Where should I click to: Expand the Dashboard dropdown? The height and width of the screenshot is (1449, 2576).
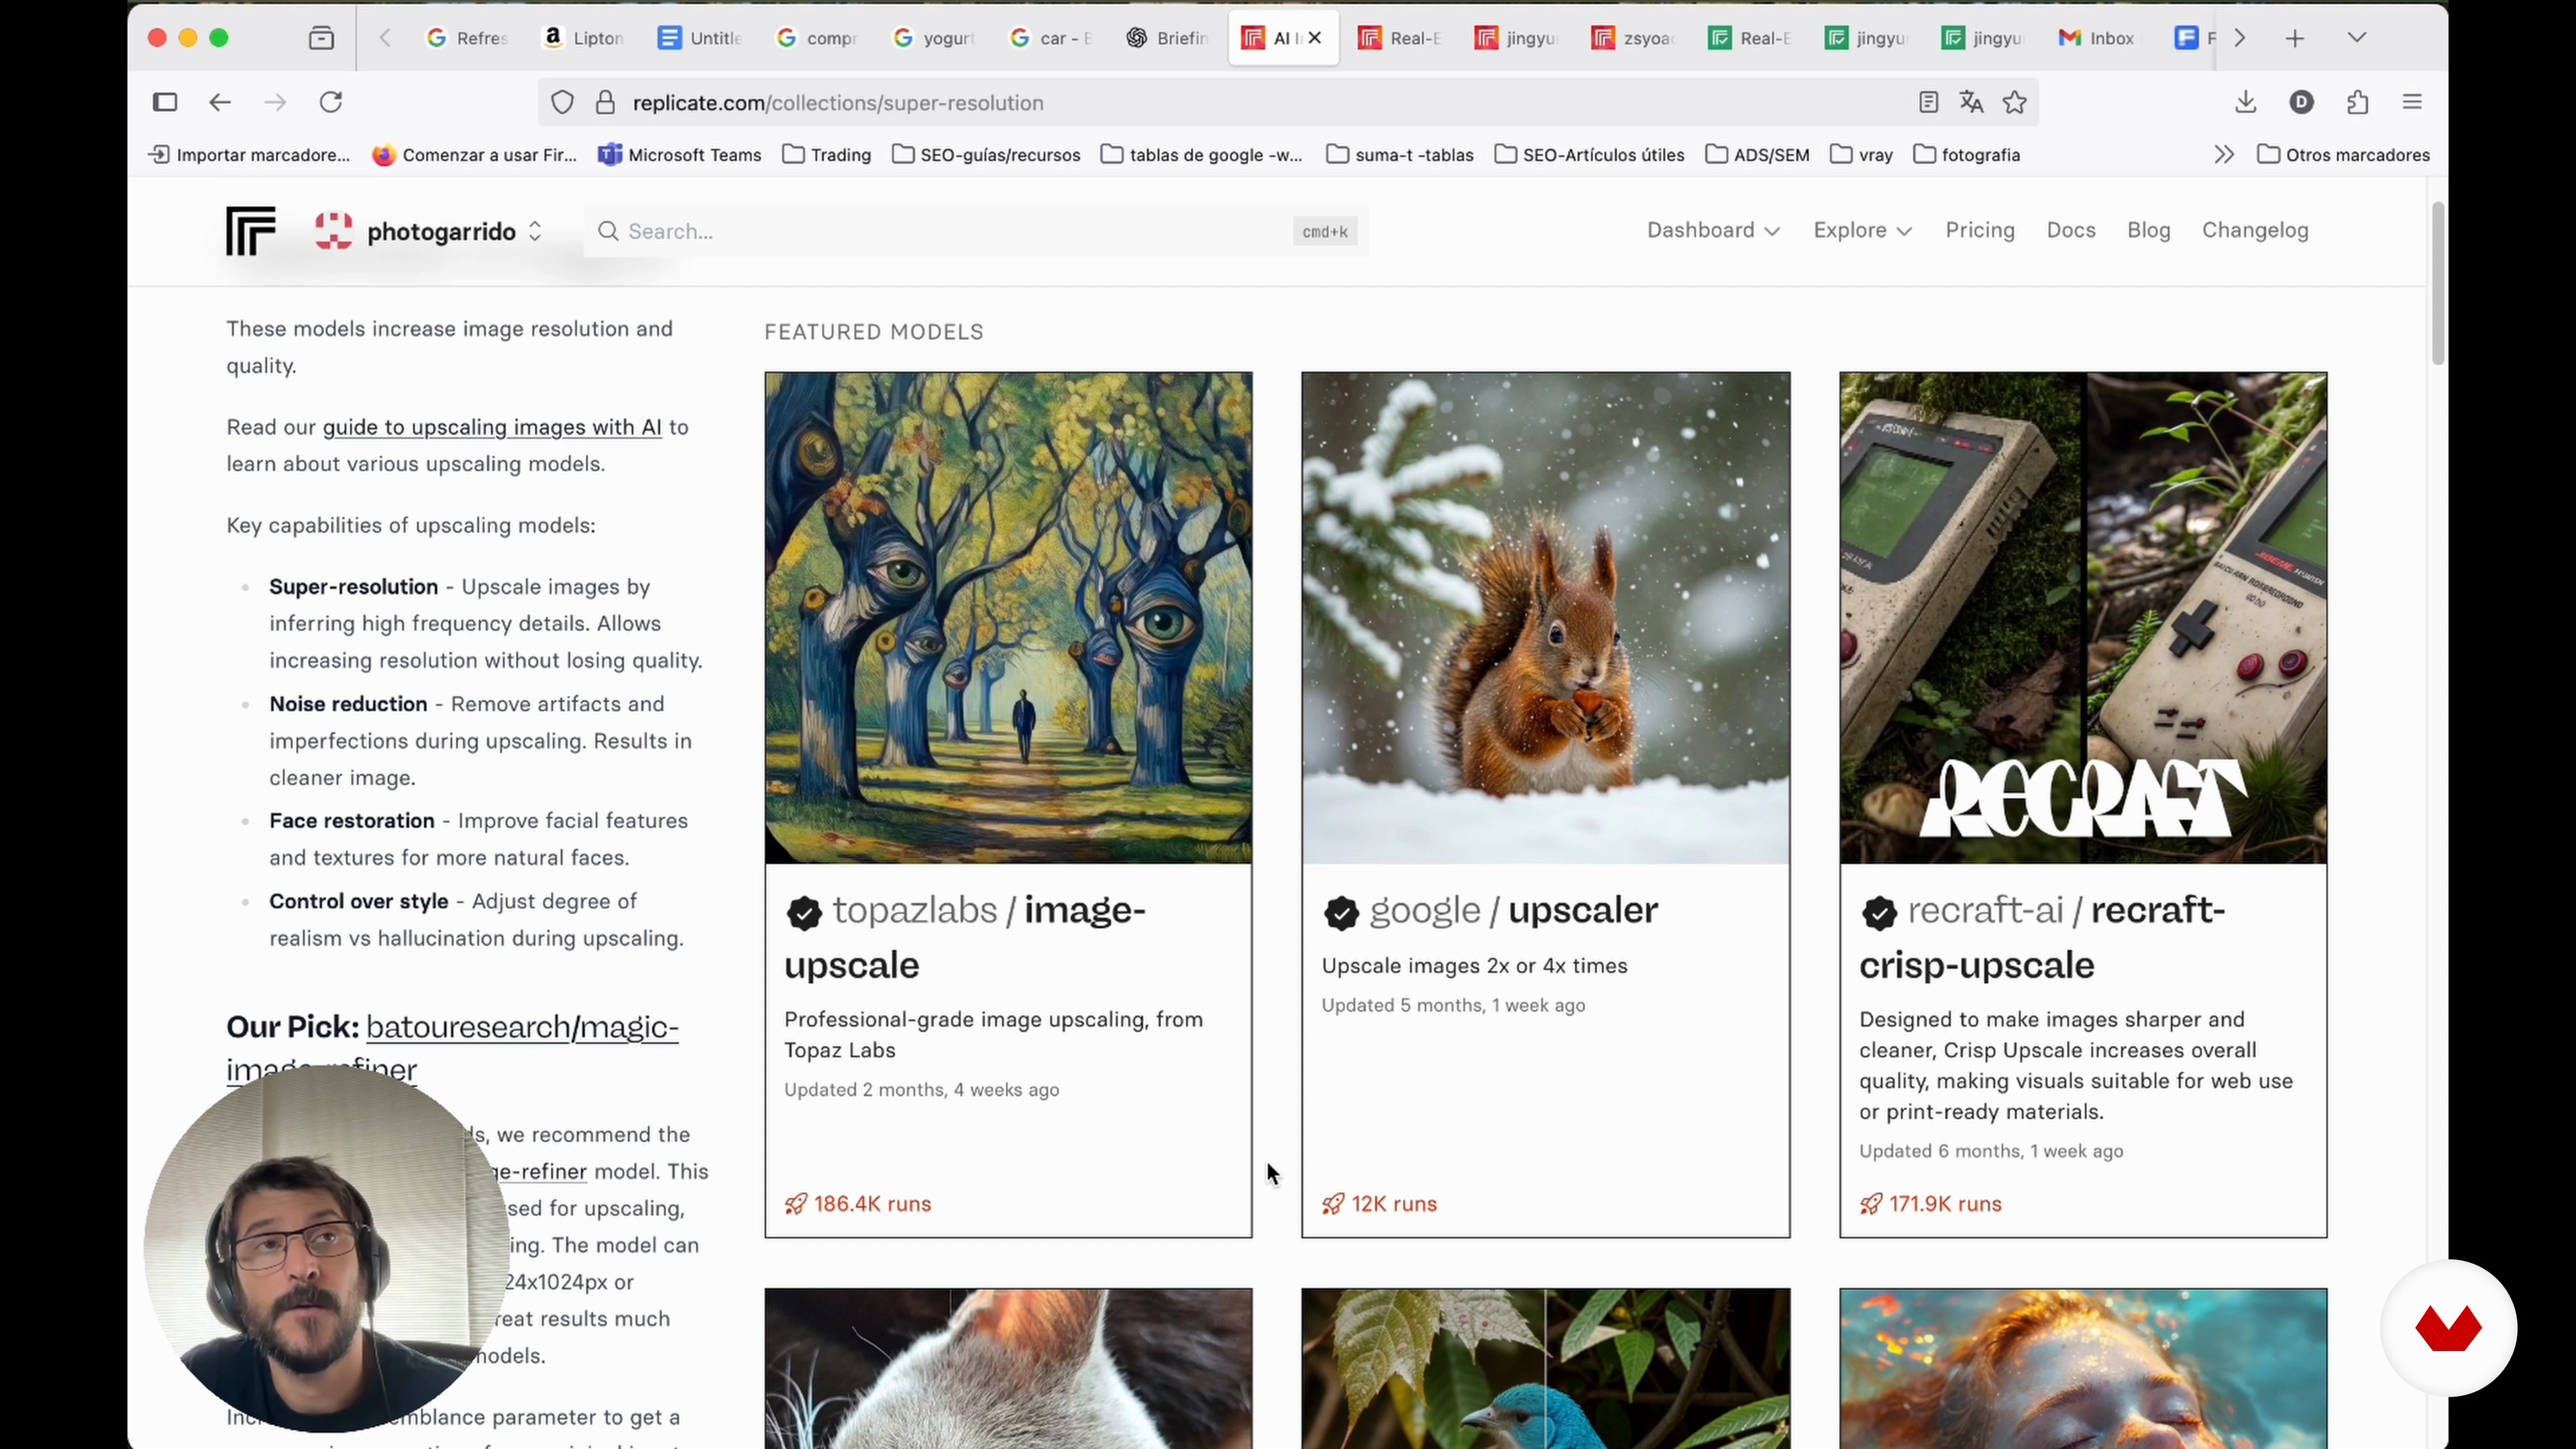click(x=1712, y=230)
